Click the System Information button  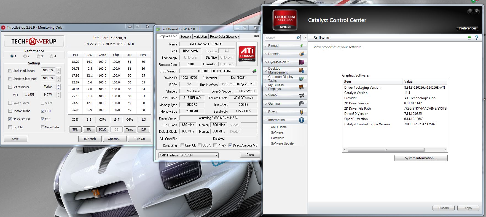coord(421,158)
